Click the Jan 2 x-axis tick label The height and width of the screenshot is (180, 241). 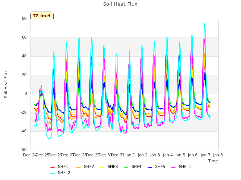pos(143,155)
